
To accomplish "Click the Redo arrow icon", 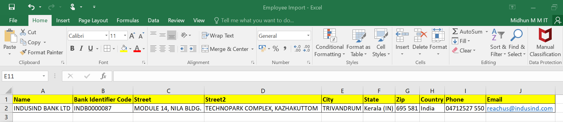I will click(x=51, y=7).
